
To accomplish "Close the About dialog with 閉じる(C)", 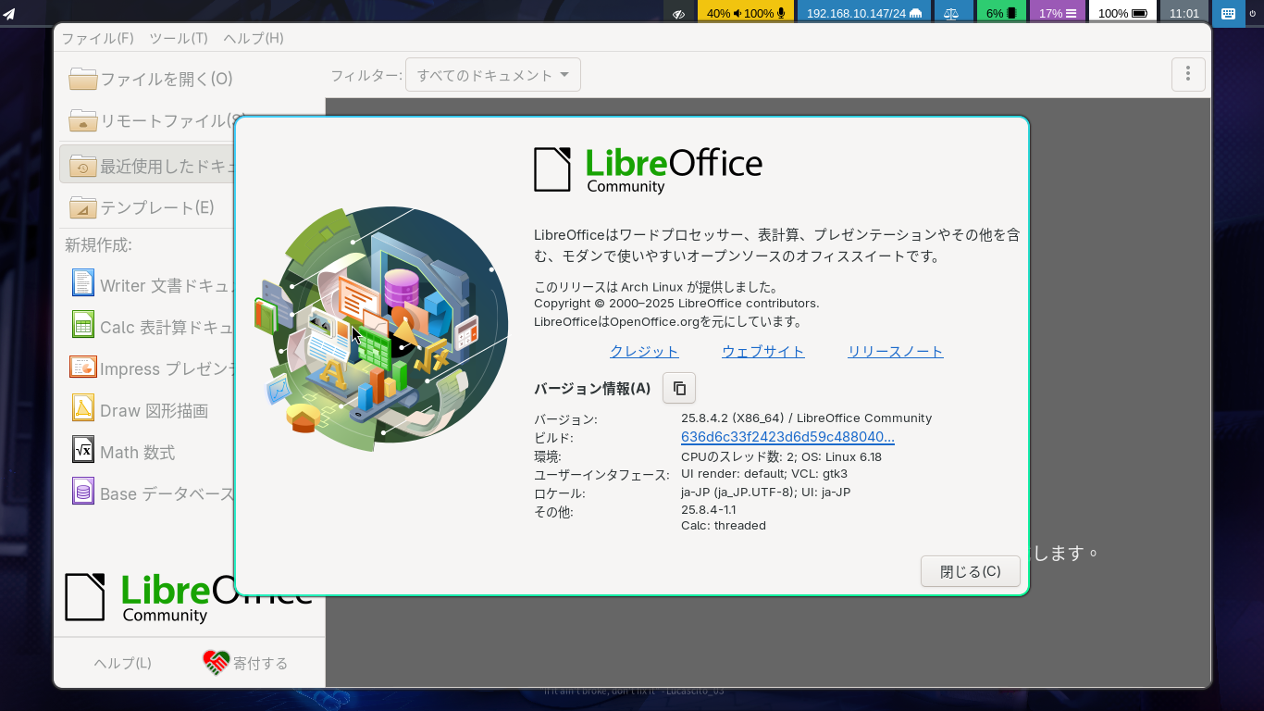I will tap(971, 571).
